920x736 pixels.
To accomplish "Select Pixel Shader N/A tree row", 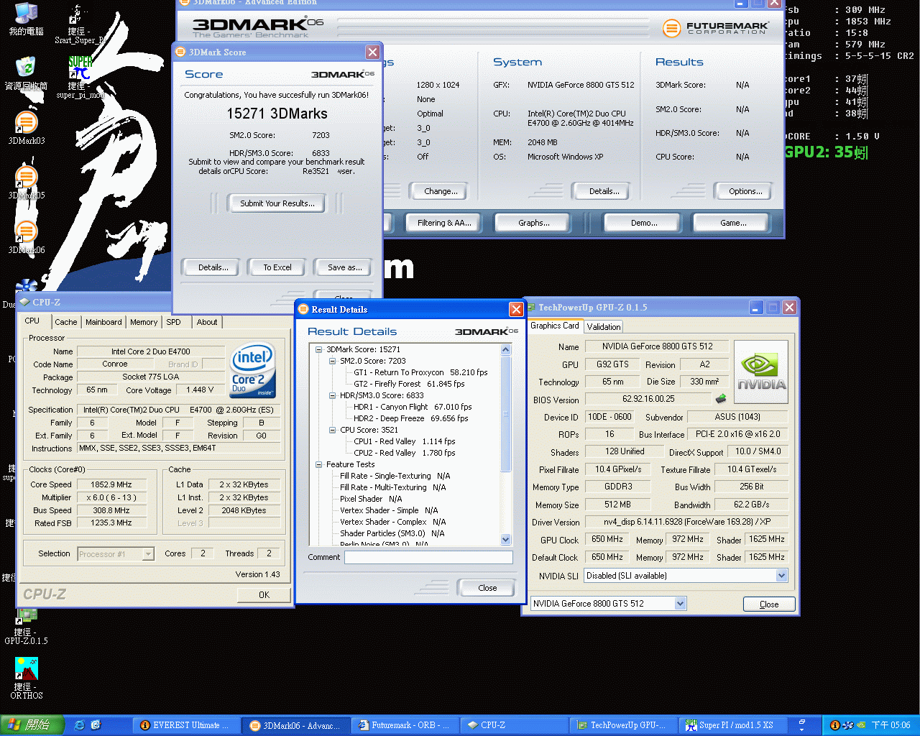I will coord(371,499).
